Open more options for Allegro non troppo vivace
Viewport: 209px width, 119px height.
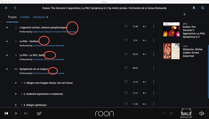coord(154,82)
